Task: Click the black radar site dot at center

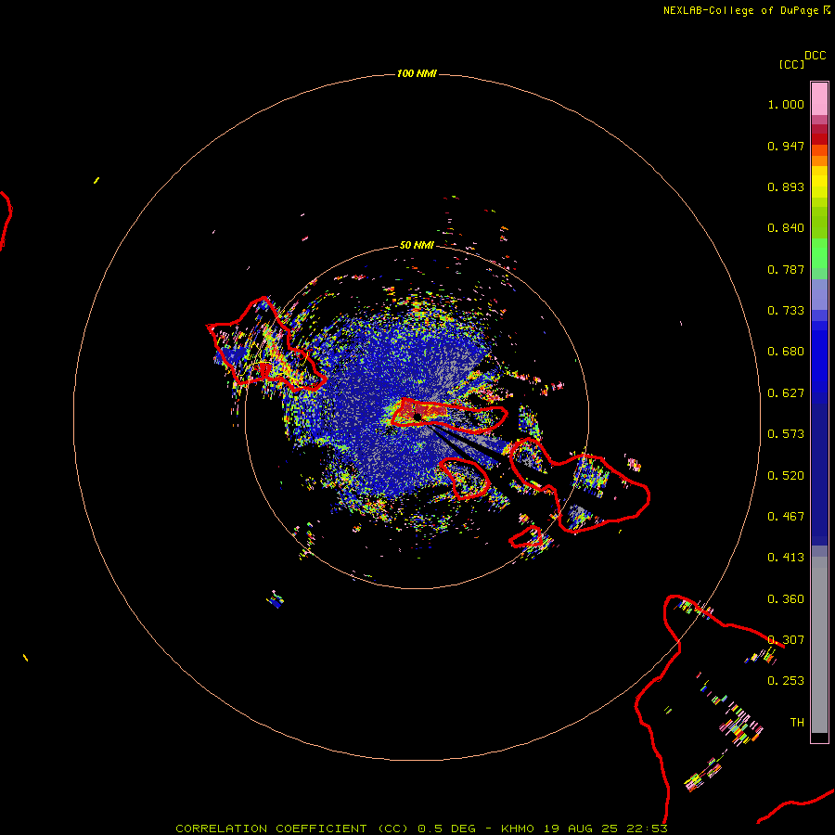Action: coord(417,417)
